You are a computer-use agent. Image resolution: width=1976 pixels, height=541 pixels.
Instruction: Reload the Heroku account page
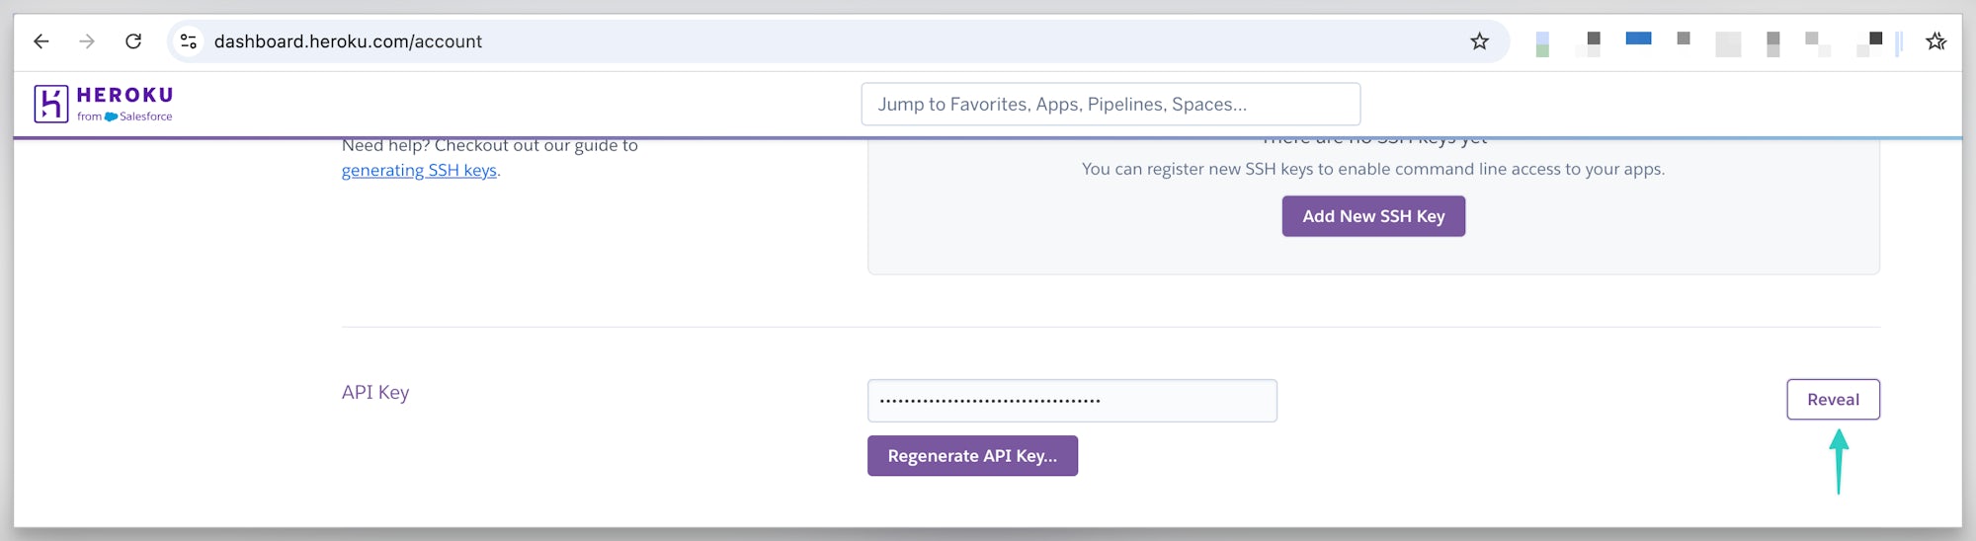pos(133,41)
